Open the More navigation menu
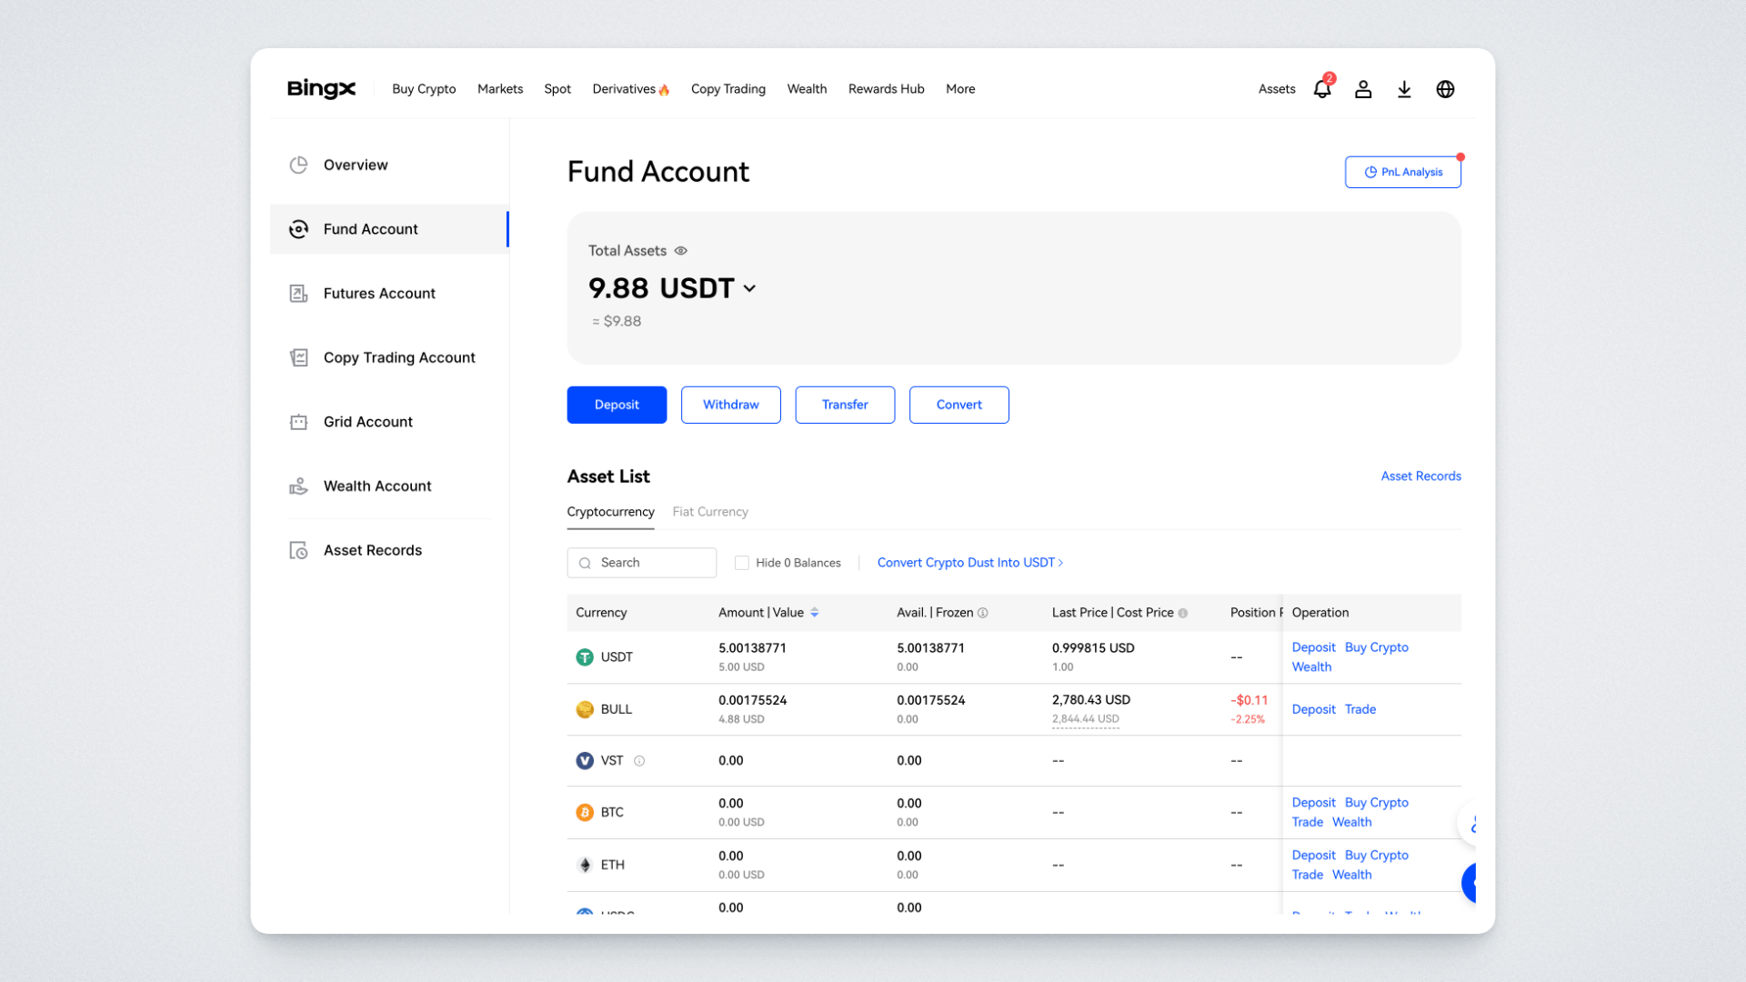 (x=960, y=89)
